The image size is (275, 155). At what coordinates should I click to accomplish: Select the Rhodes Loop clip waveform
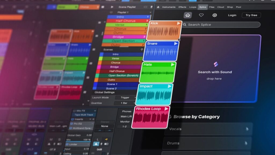point(150,118)
